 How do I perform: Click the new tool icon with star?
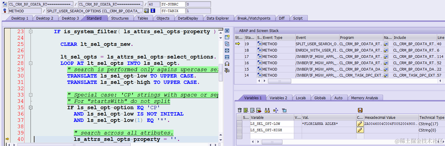pos(227,37)
